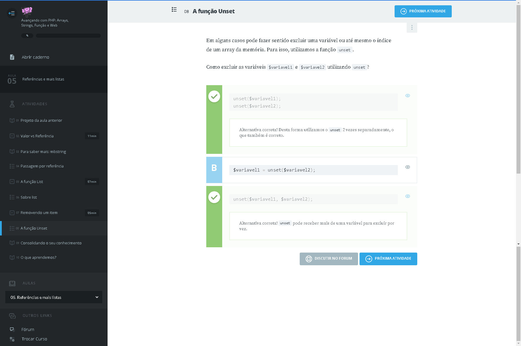Click the back arrow icon in sidebar
Viewport: 521px width, 346px height.
click(12, 13)
